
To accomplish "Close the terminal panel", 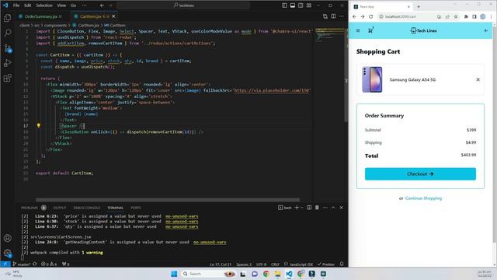I will [x=342, y=208].
